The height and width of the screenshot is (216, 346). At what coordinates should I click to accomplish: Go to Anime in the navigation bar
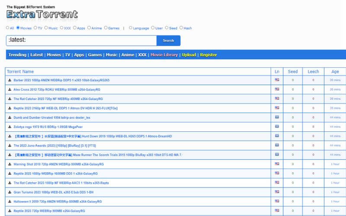pyautogui.click(x=128, y=55)
